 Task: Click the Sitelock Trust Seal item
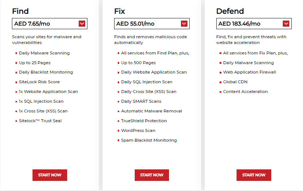tap(40, 121)
